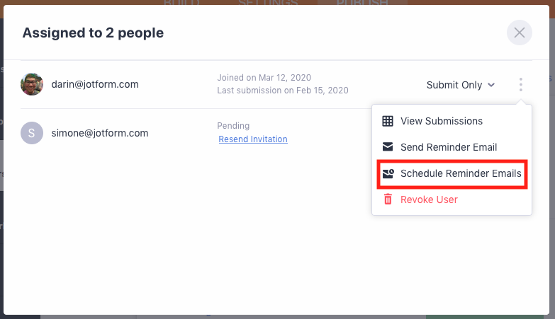Close the Assigned to 2 people dialog

tap(519, 33)
